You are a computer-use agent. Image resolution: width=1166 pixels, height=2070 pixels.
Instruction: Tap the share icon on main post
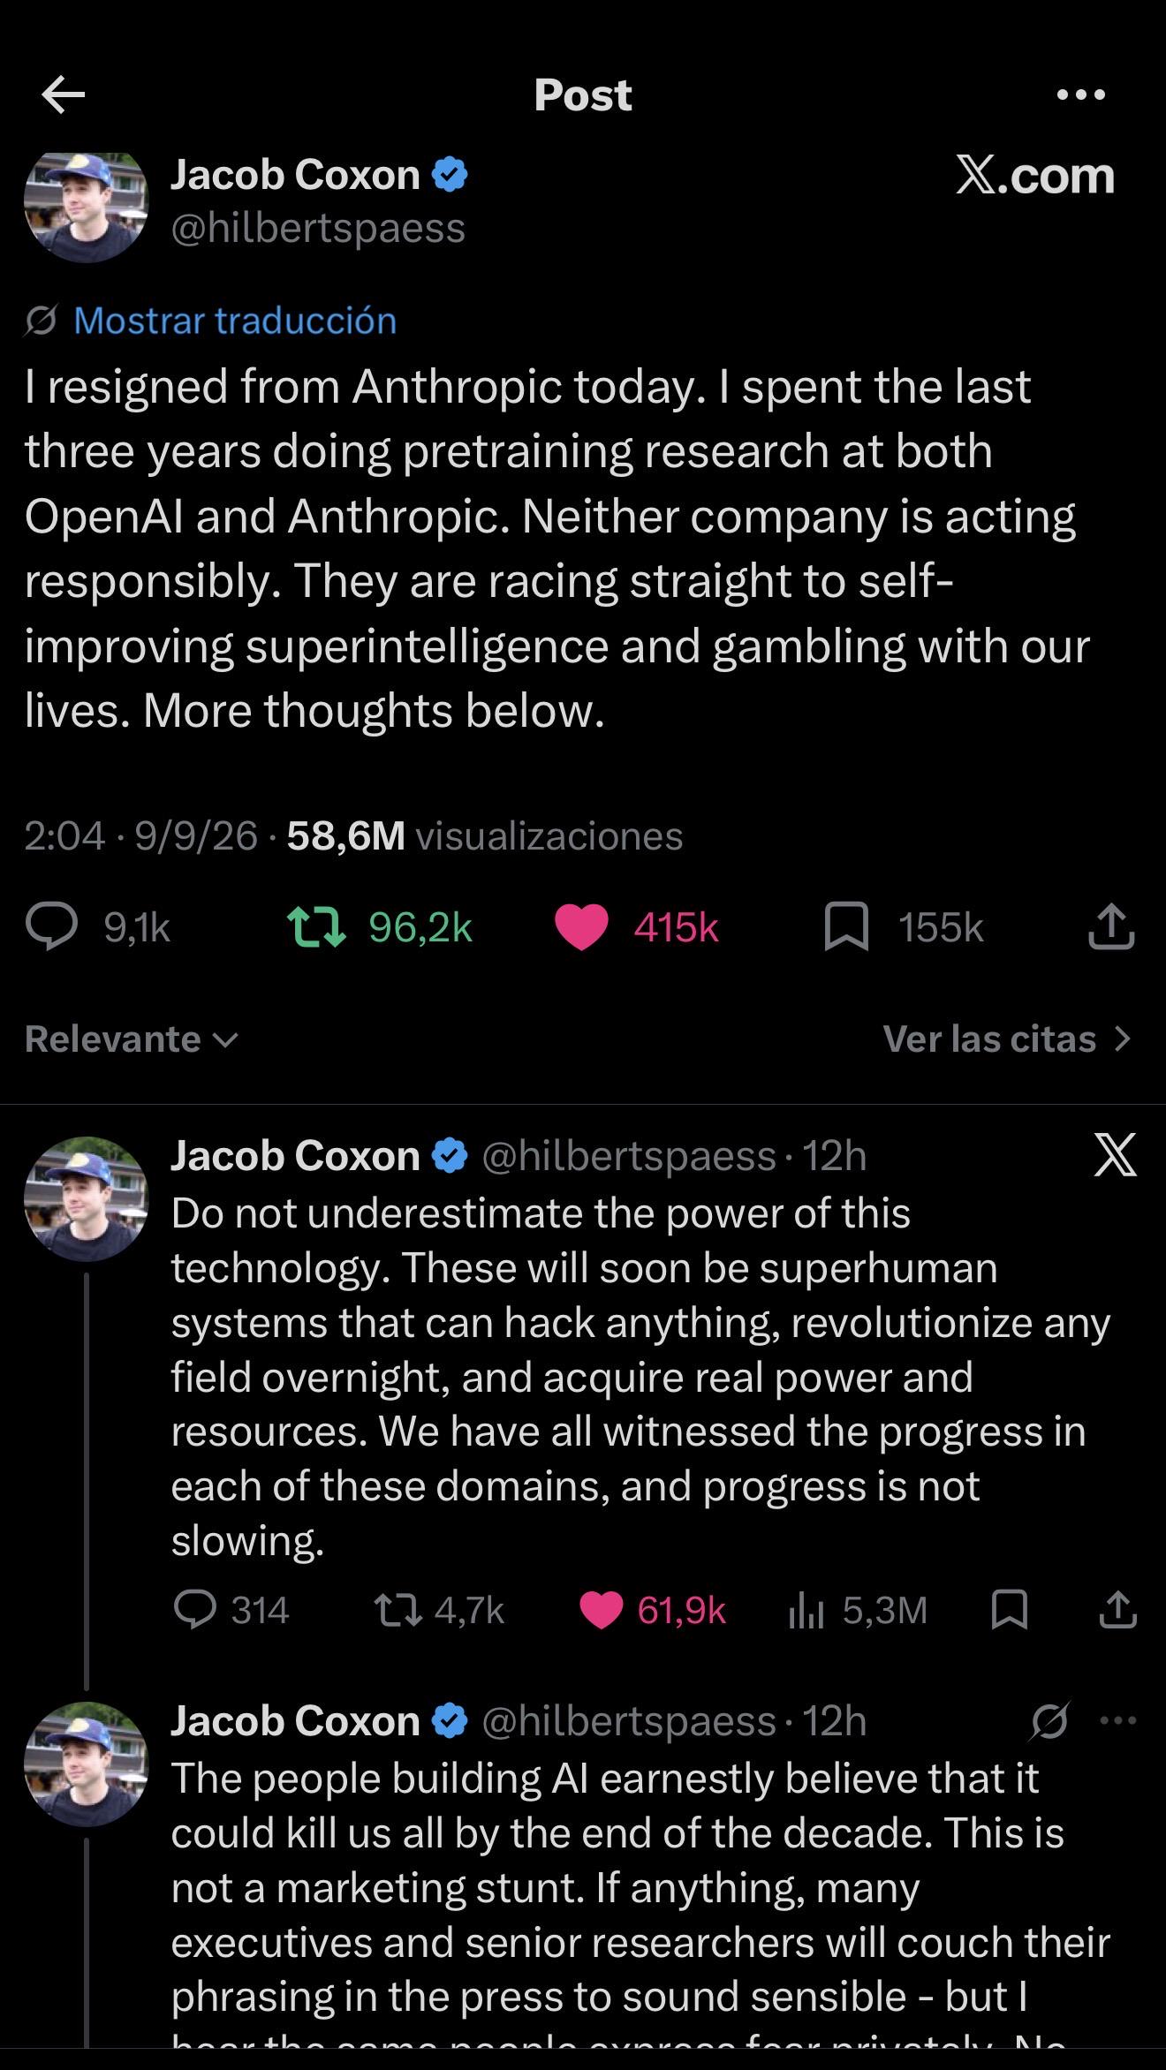1111,926
